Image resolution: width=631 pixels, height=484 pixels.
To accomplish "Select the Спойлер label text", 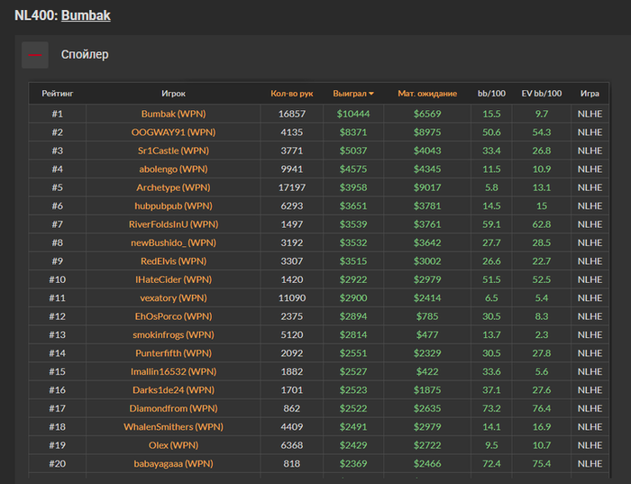I will (85, 55).
